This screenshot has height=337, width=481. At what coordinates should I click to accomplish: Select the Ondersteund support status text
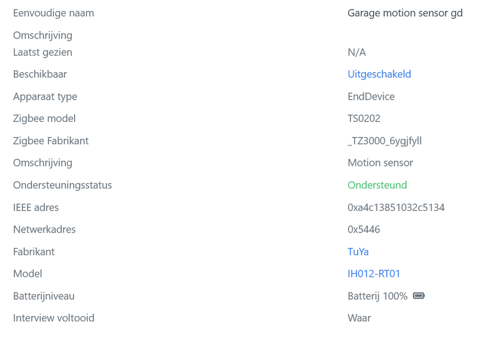tap(377, 185)
